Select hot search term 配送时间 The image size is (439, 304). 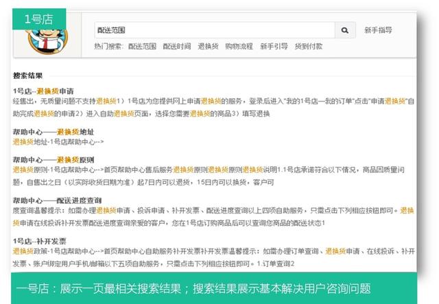[177, 46]
